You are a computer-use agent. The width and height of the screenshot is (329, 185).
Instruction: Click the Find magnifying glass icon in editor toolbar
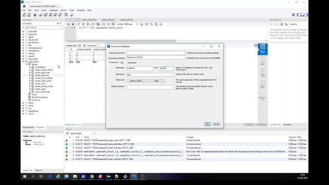click(152, 24)
